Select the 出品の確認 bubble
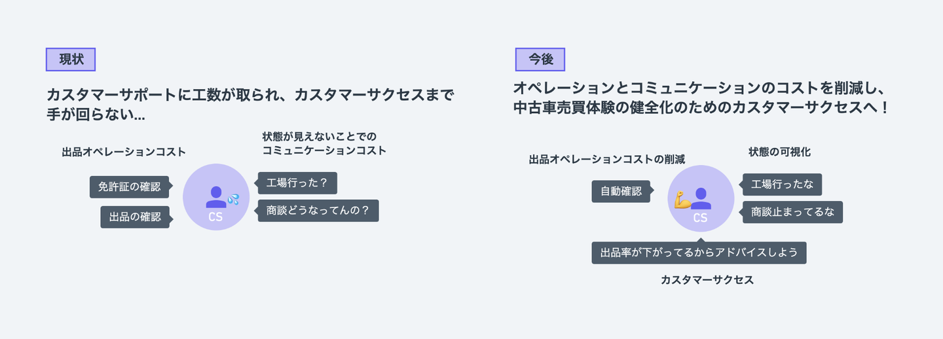The height and width of the screenshot is (339, 943). click(135, 217)
